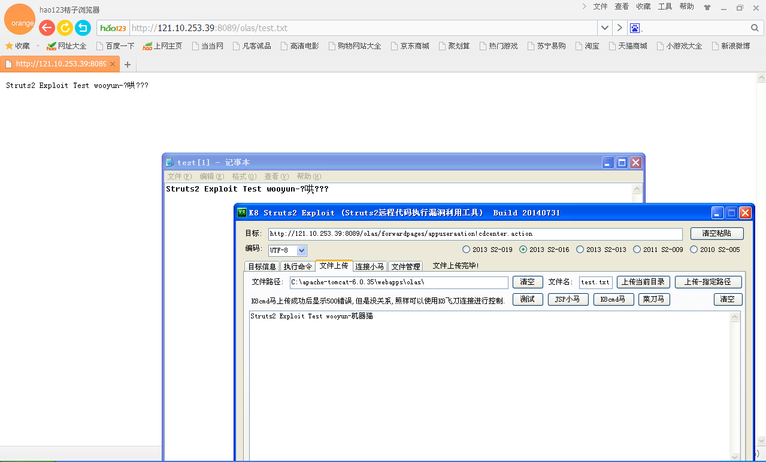The image size is (766, 462).
Task: Open the browser 帮助 menu
Action: 687,7
